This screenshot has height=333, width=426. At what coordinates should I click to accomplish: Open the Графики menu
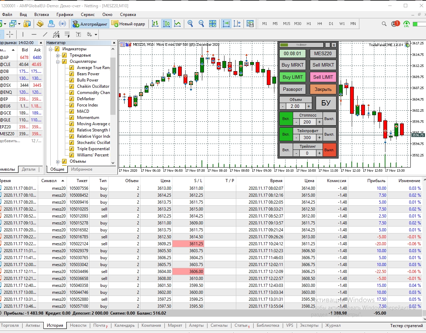coord(65,15)
